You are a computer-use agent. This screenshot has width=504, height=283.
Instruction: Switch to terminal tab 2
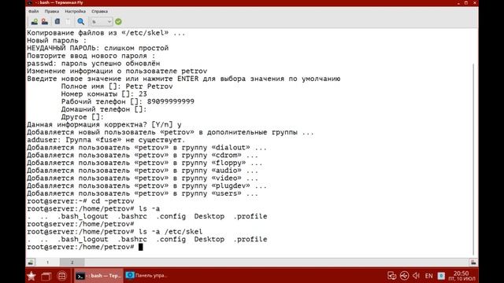tap(72, 262)
